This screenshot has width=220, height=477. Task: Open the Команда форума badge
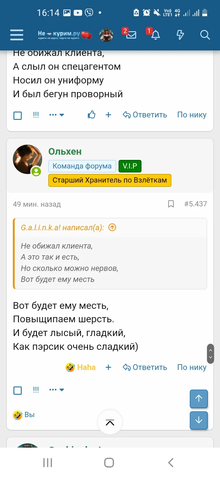pyautogui.click(x=82, y=166)
